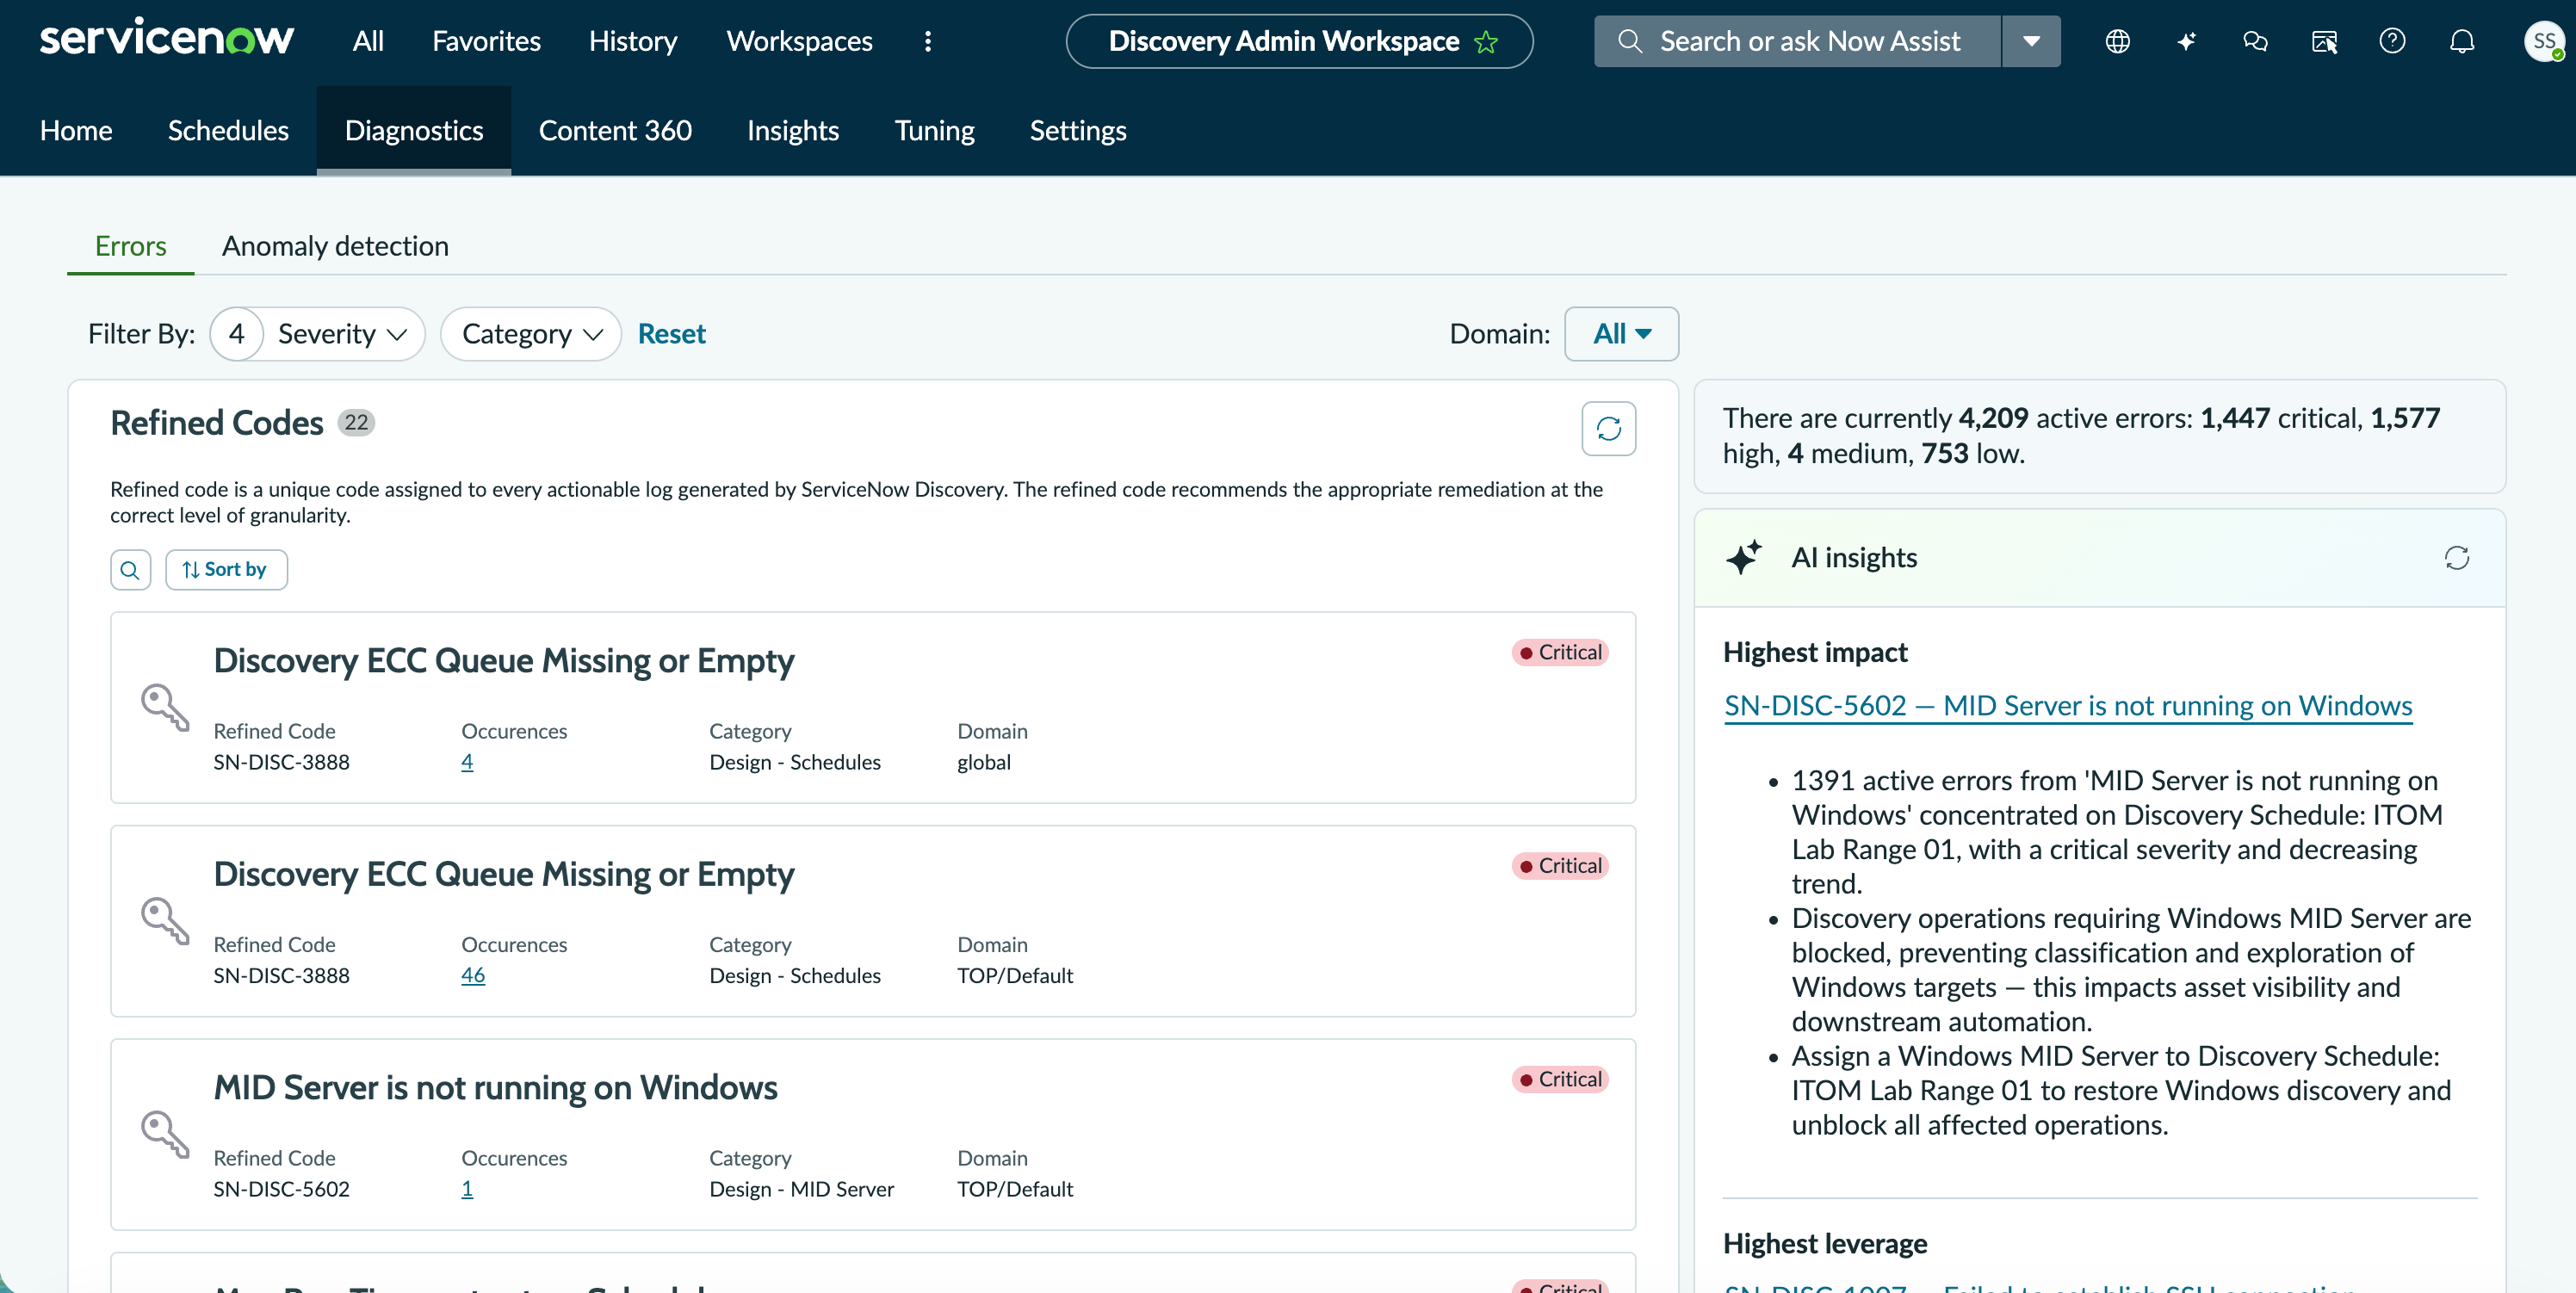The width and height of the screenshot is (2576, 1293).
Task: Open the History menu
Action: tap(633, 41)
